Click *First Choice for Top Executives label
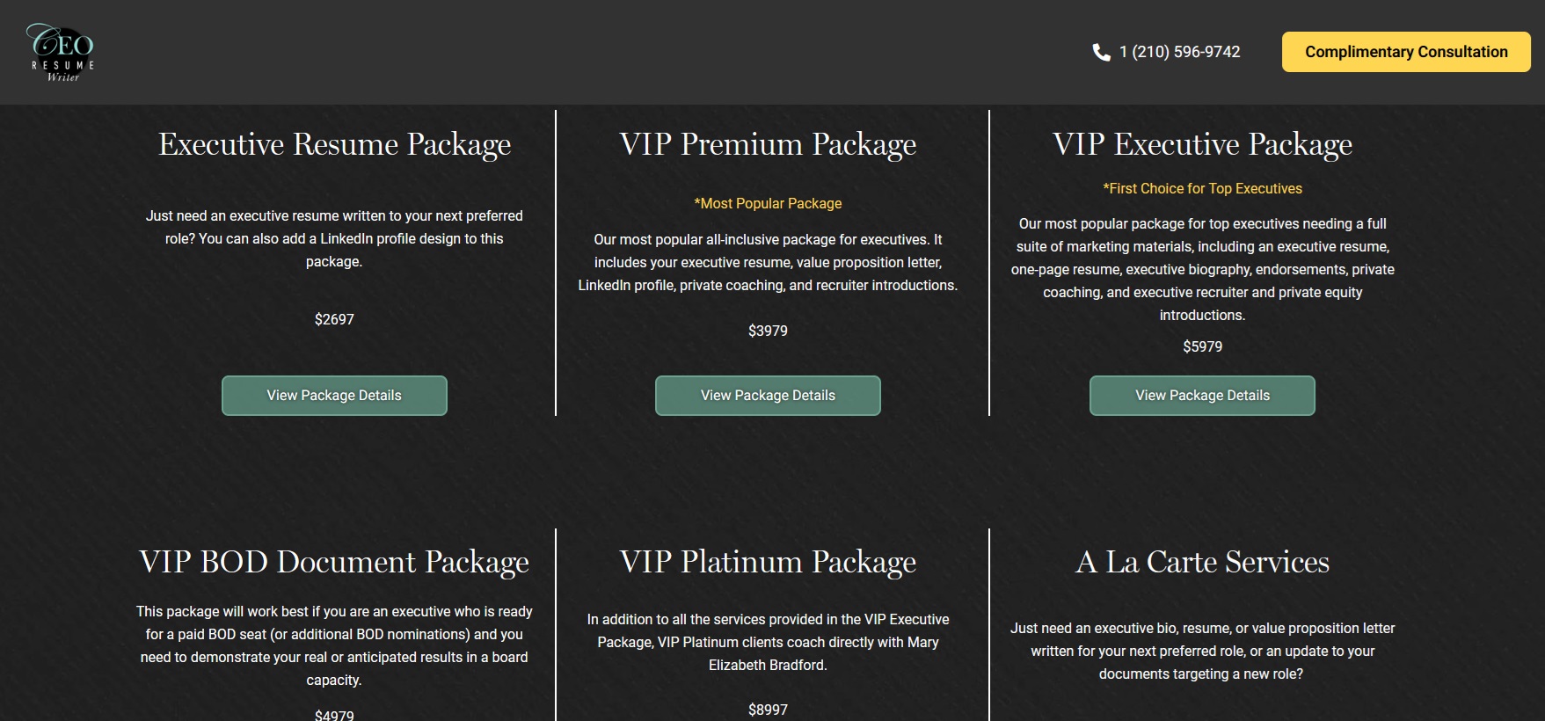The height and width of the screenshot is (721, 1545). 1202,189
